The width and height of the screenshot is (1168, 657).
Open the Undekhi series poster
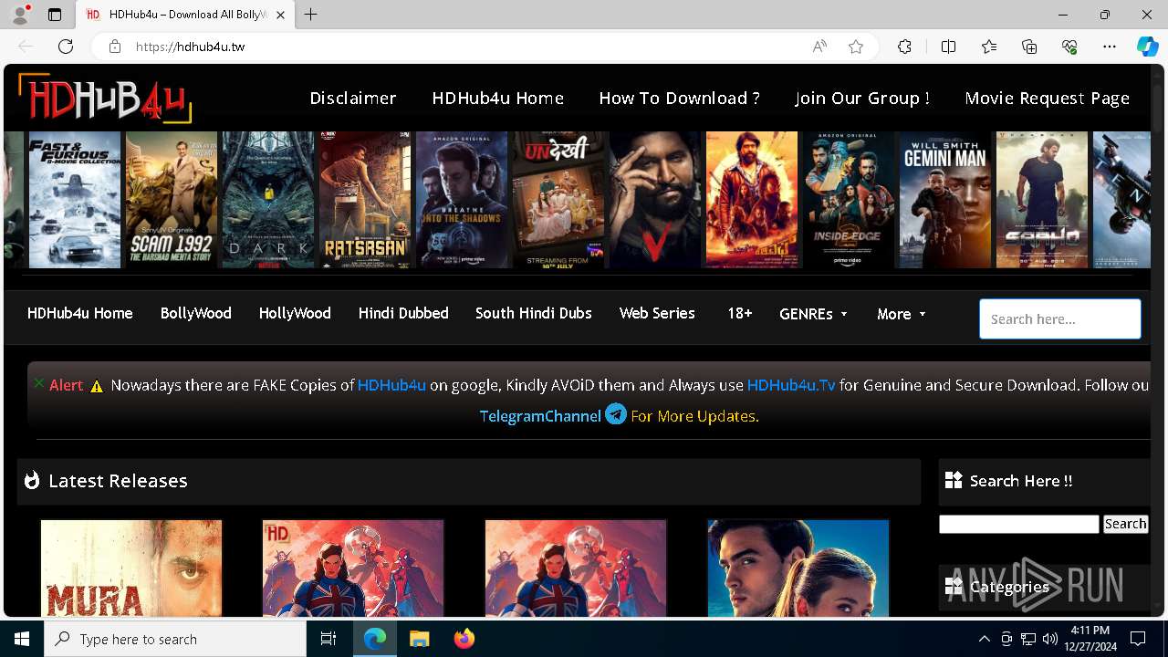coord(558,200)
